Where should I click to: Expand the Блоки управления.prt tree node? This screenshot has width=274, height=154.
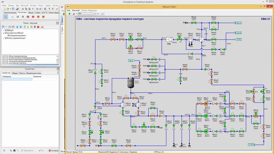pos(3,38)
